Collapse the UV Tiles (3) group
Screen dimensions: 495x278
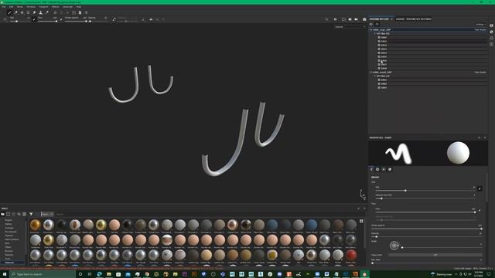pos(374,76)
